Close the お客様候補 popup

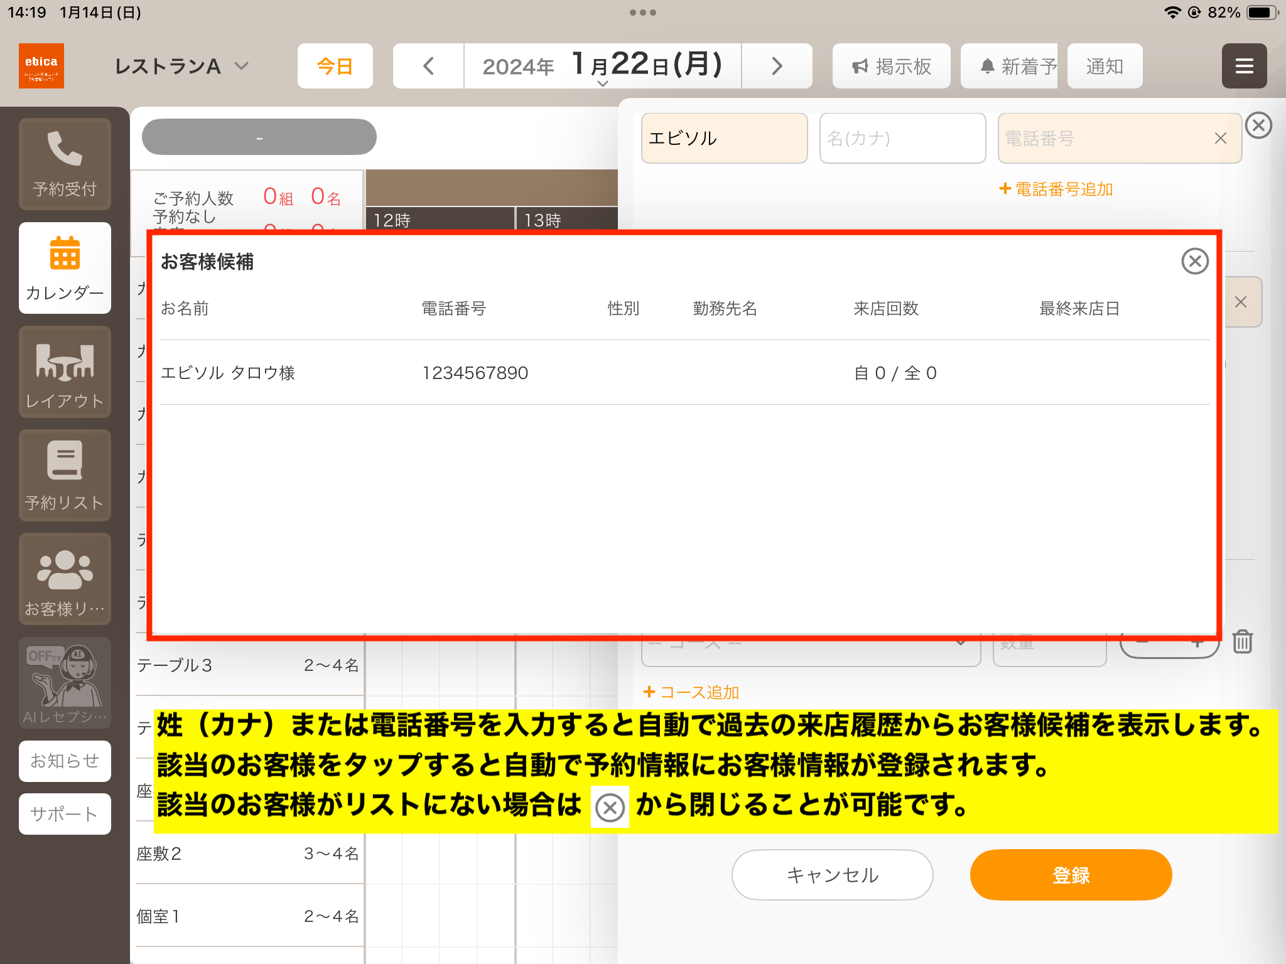click(1194, 261)
